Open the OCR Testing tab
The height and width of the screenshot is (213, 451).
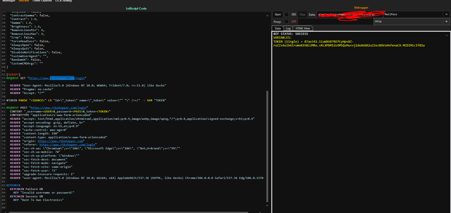point(63,1)
